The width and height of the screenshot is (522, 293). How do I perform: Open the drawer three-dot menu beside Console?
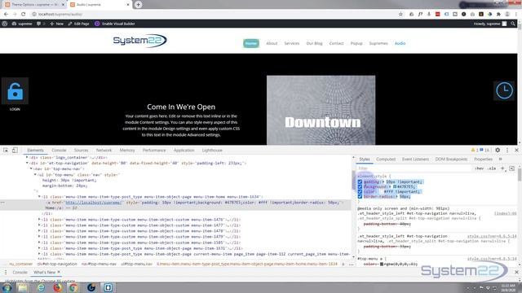click(x=6, y=272)
